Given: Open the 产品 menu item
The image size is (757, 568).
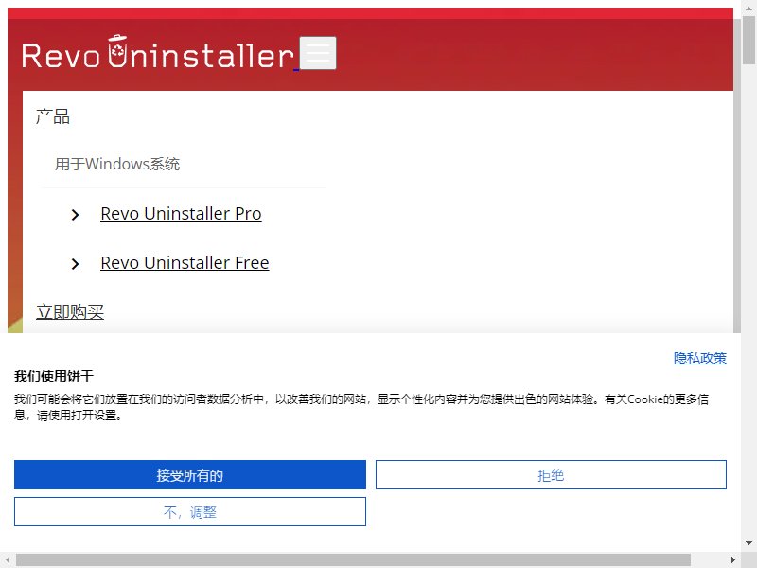Looking at the screenshot, I should tap(53, 116).
